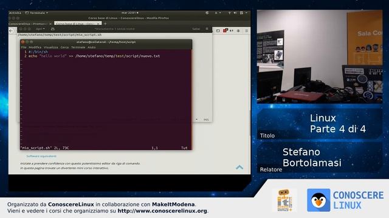Click the Linux Parte 4 di 4 title

338,124
